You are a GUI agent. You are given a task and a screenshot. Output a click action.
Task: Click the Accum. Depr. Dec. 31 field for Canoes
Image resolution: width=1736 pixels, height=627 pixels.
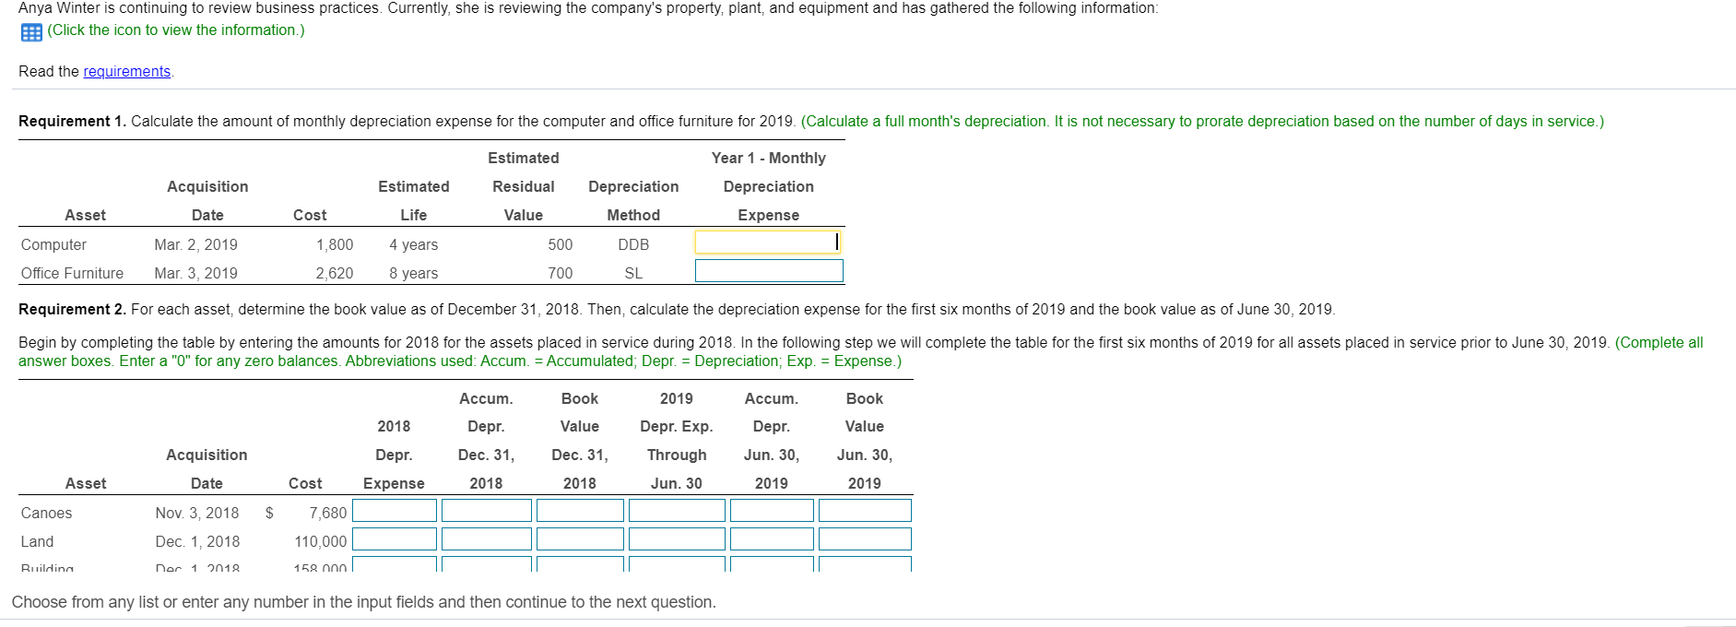point(487,510)
